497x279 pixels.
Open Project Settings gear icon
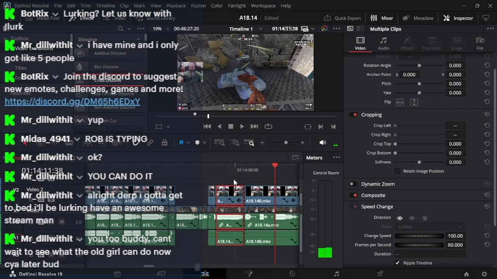(484, 274)
